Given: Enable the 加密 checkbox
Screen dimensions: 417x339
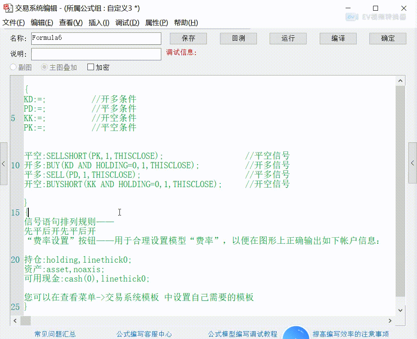Looking at the screenshot, I should 91,67.
